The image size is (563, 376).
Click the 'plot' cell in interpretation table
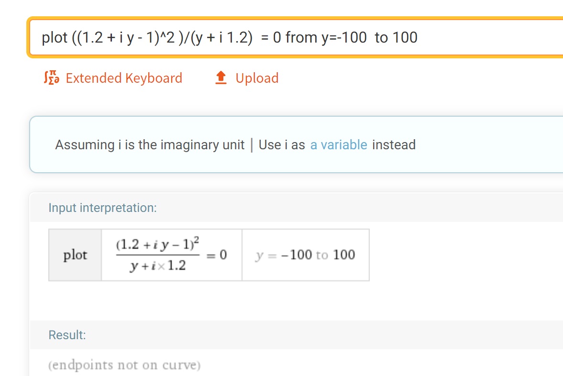[x=75, y=254]
